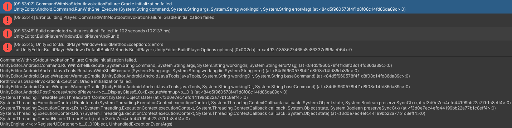Select the 'BuildMethodException: 2 errors' log entry
The image size is (512, 128).
pos(256,47)
